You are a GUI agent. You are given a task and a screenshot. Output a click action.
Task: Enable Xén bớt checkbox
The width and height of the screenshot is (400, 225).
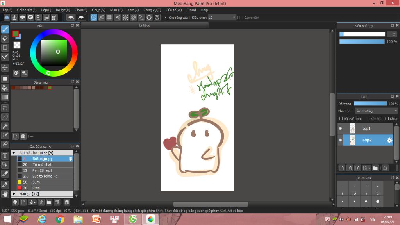tap(368, 119)
